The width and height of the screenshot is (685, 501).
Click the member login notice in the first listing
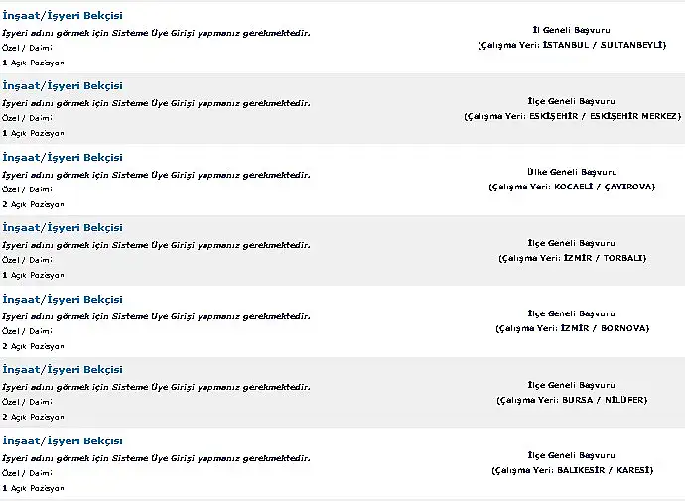tap(156, 33)
